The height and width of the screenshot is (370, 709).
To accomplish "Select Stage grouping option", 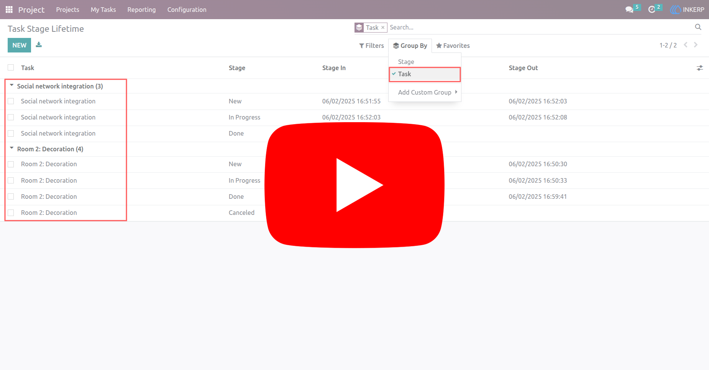I will (x=425, y=62).
